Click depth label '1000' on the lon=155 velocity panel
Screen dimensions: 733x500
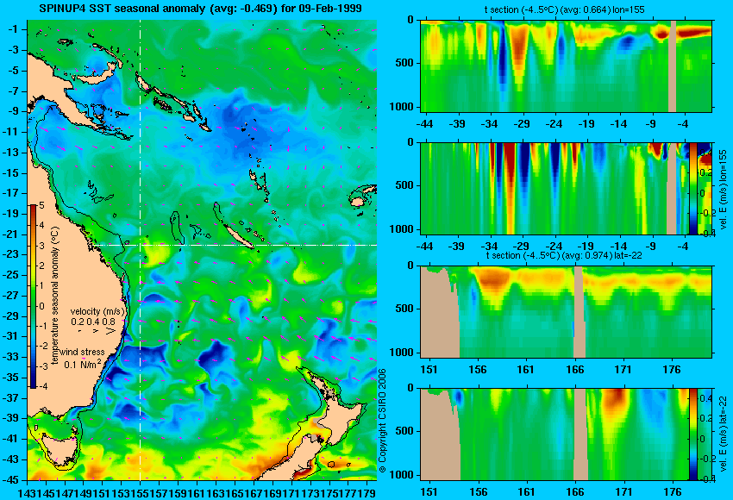click(402, 229)
